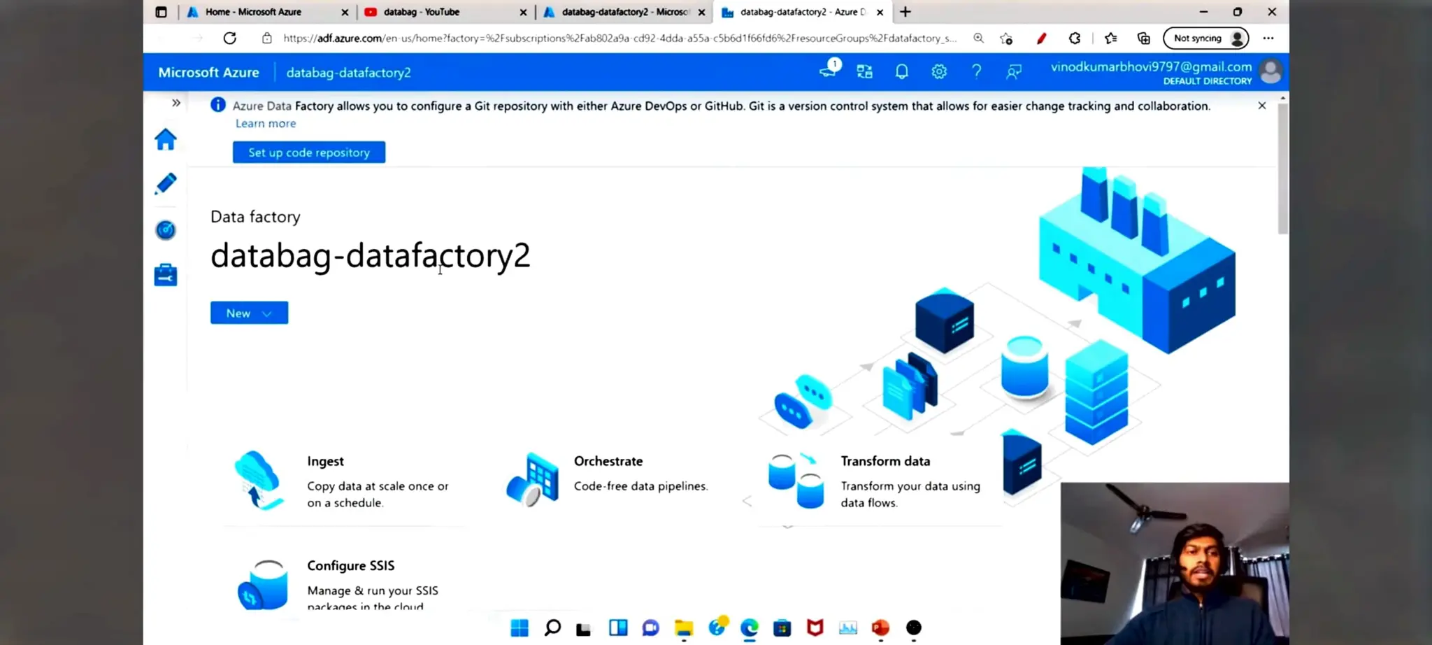1432x645 pixels.
Task: Open Microsoft Store from taskbar
Action: click(x=782, y=628)
